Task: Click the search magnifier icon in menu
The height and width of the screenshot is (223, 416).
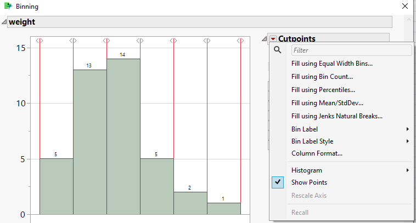Action: click(278, 50)
